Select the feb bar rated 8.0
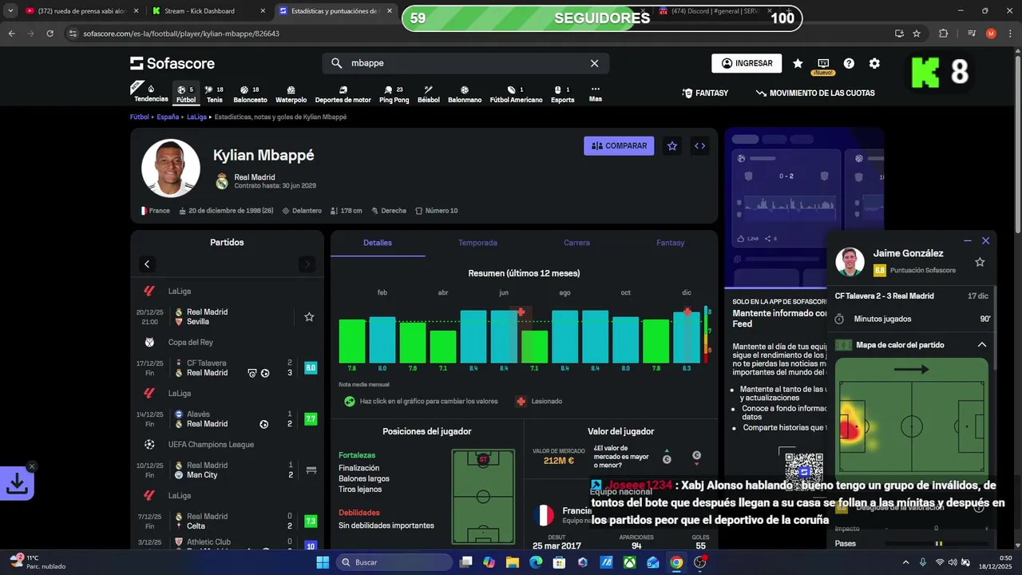This screenshot has width=1022, height=575. [382, 340]
